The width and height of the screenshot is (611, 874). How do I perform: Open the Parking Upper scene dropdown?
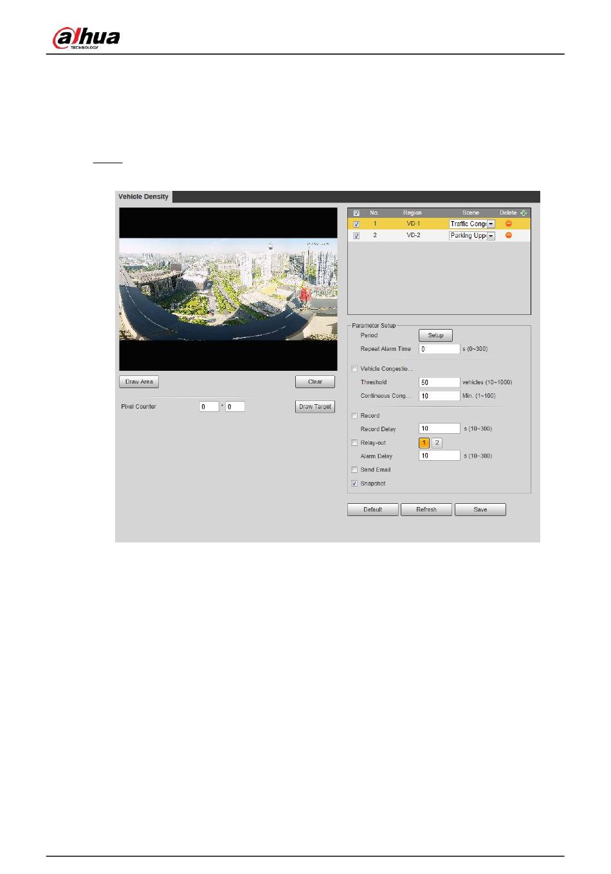(x=491, y=236)
